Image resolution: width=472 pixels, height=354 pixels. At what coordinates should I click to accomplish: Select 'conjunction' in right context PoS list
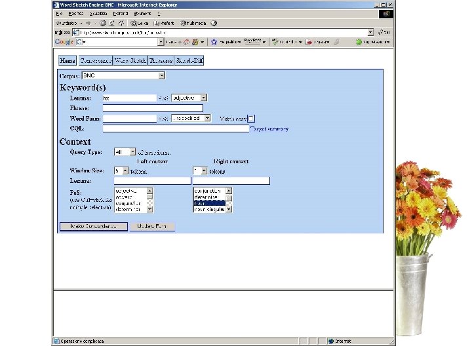[209, 191]
